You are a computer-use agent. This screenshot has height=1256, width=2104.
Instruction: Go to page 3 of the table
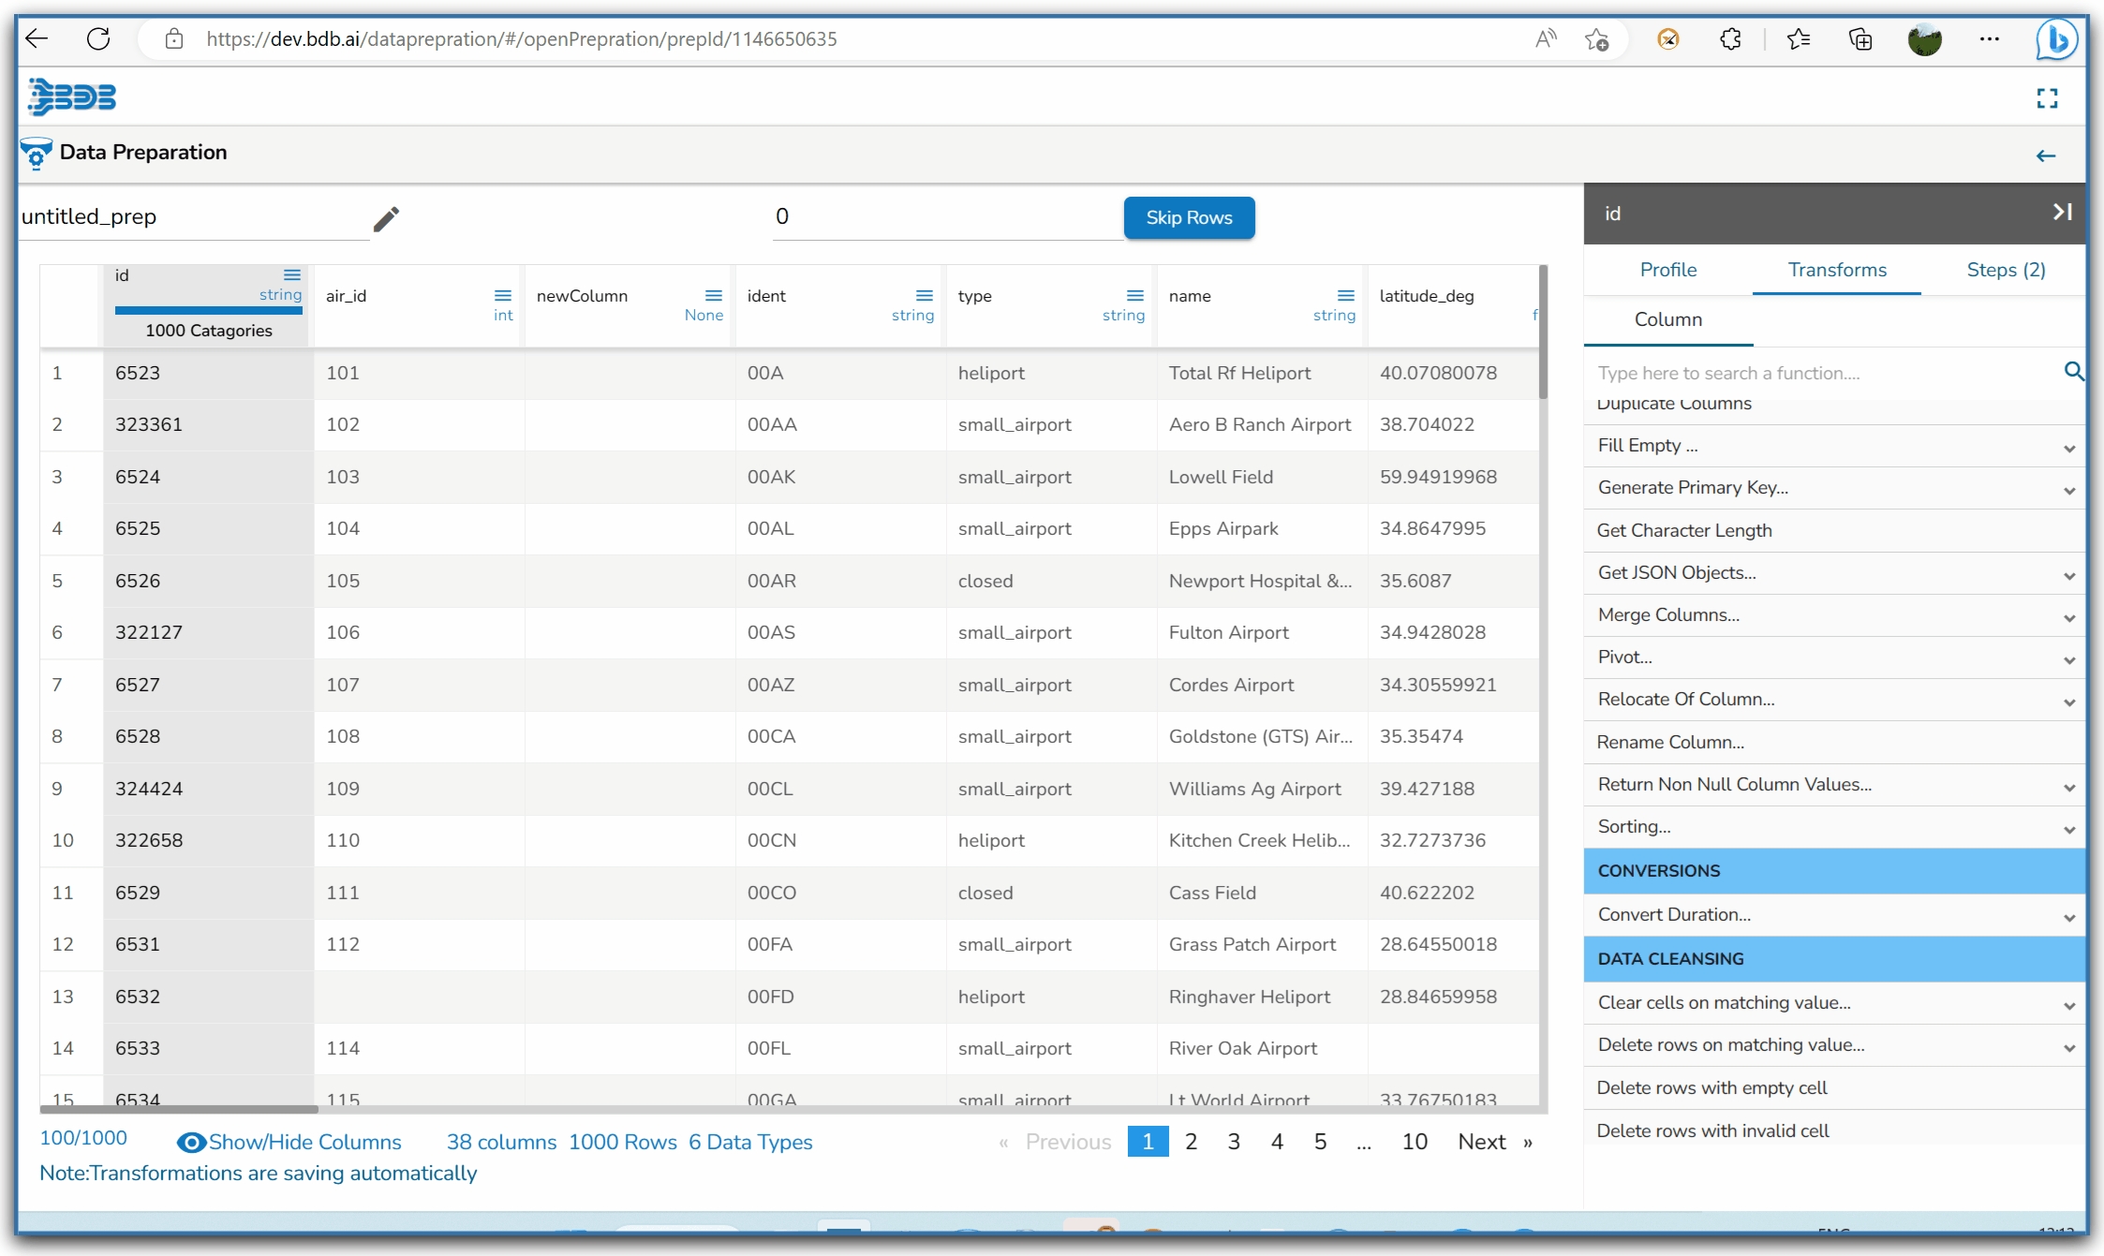[1233, 1142]
